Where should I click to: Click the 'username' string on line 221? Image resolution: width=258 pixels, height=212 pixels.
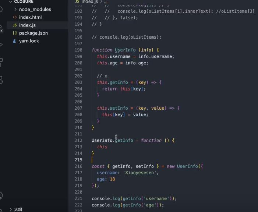(156, 198)
